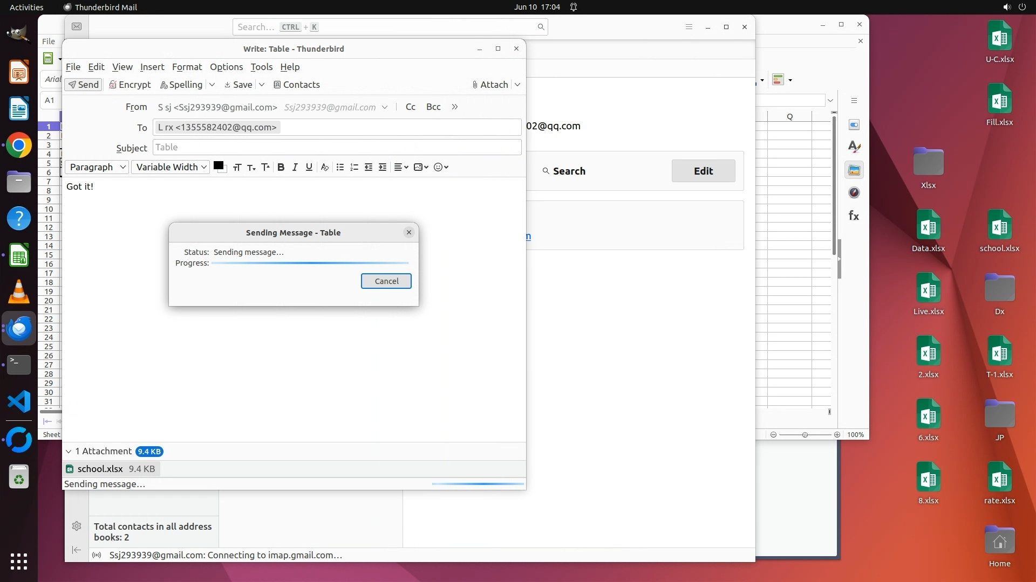Viewport: 1036px width, 582px height.
Task: Click the black text color swatch
Action: point(219,165)
